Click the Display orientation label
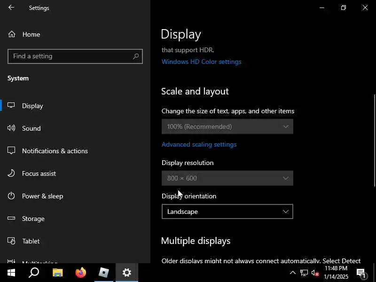This screenshot has height=282, width=376. pos(189,196)
